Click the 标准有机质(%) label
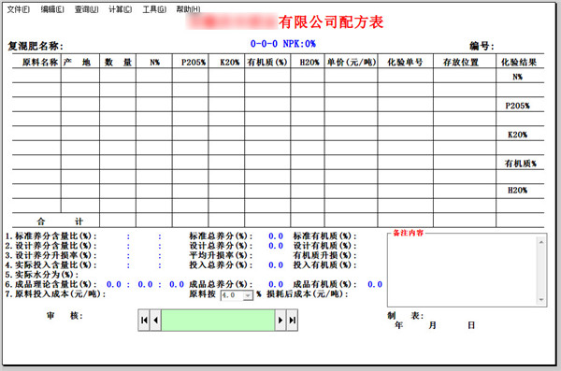Image resolution: width=561 pixels, height=371 pixels. click(324, 236)
